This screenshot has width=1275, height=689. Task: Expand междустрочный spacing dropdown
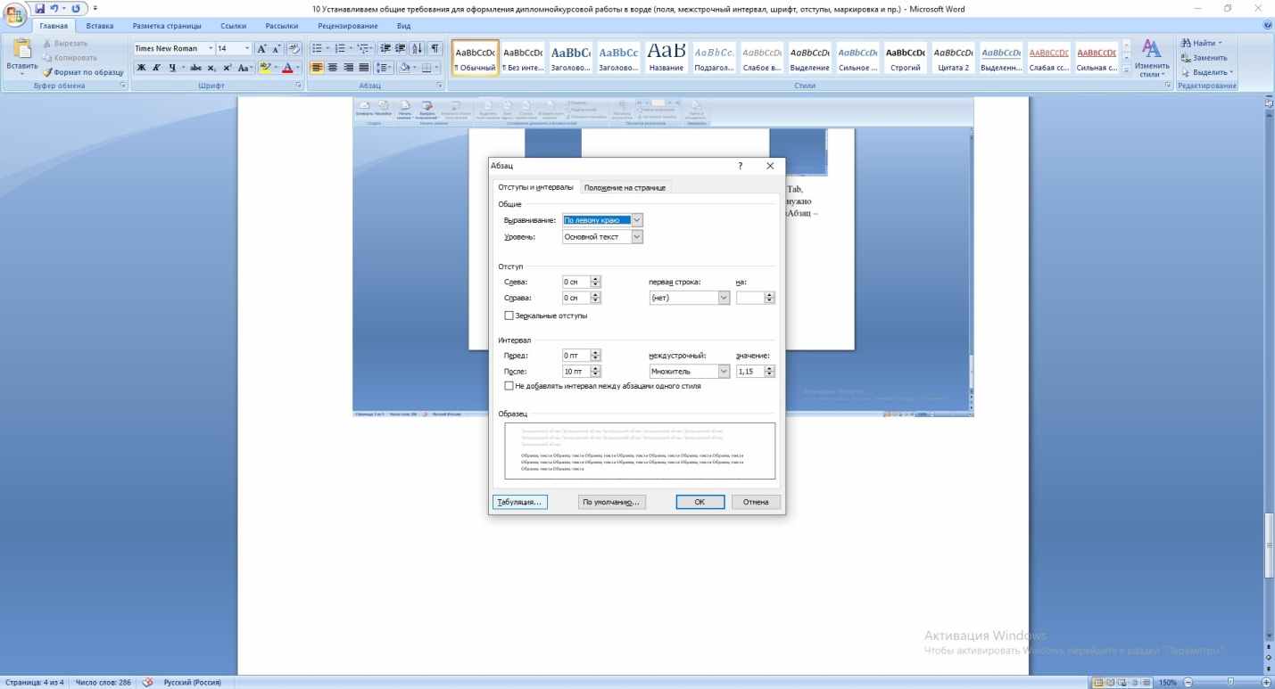pos(724,372)
